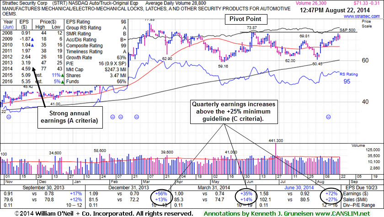Click the December 31, 2013 quarter header

pos(128,187)
